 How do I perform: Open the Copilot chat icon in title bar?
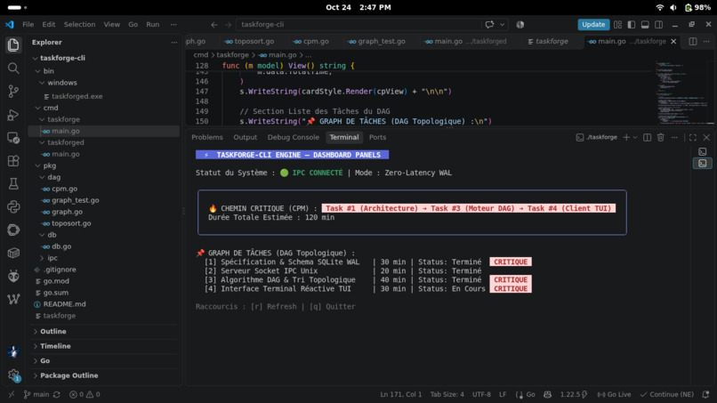490,25
